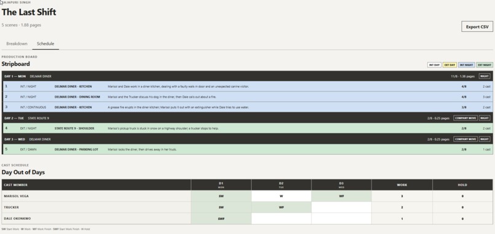Select the DELMAR DINER - PARKING LOT strip title
Image resolution: width=495 pixels, height=234 pixels.
[x=76, y=149]
